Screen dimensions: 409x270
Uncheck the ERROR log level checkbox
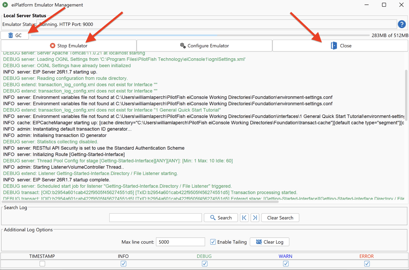(x=367, y=264)
